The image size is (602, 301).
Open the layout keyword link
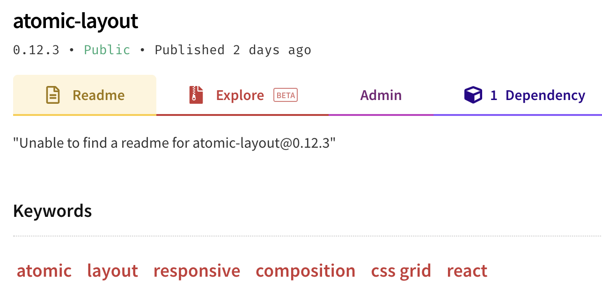coord(112,270)
